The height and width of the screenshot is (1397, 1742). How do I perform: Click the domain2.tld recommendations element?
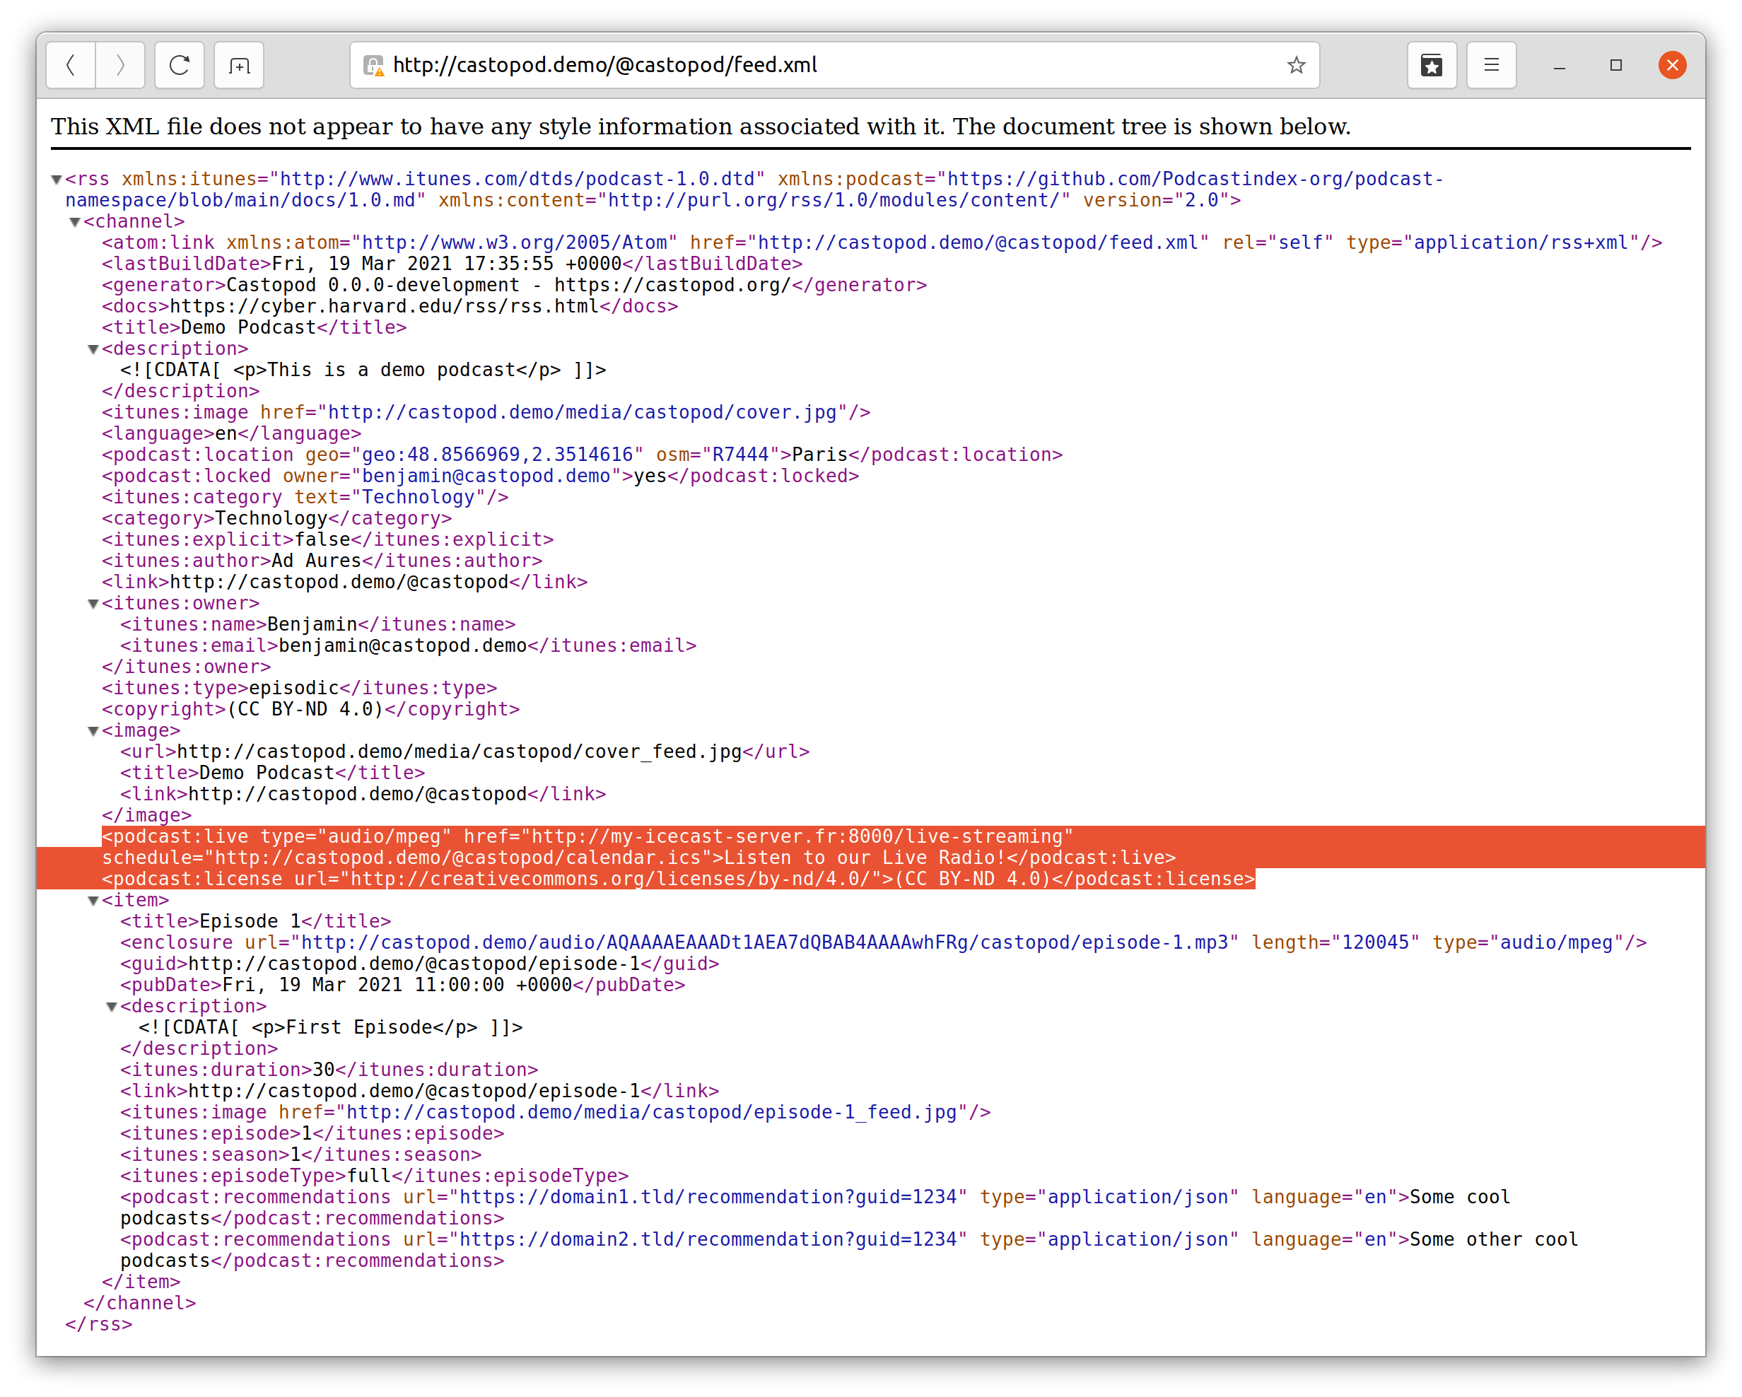(849, 1250)
